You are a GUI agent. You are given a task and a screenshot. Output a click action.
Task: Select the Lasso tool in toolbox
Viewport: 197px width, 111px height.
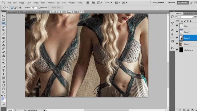click(3, 23)
